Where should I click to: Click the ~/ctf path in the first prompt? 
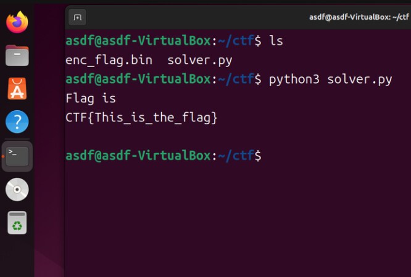(x=236, y=41)
